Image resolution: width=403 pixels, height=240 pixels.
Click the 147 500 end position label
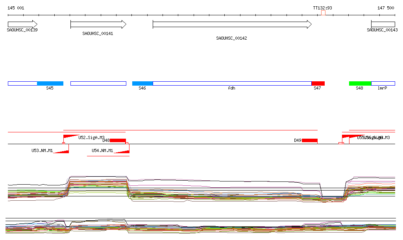coord(386,8)
